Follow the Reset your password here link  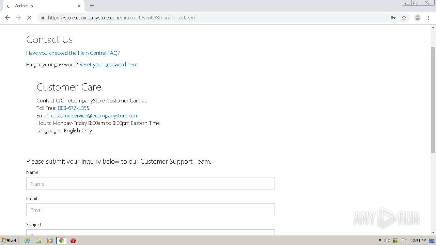coord(109,65)
